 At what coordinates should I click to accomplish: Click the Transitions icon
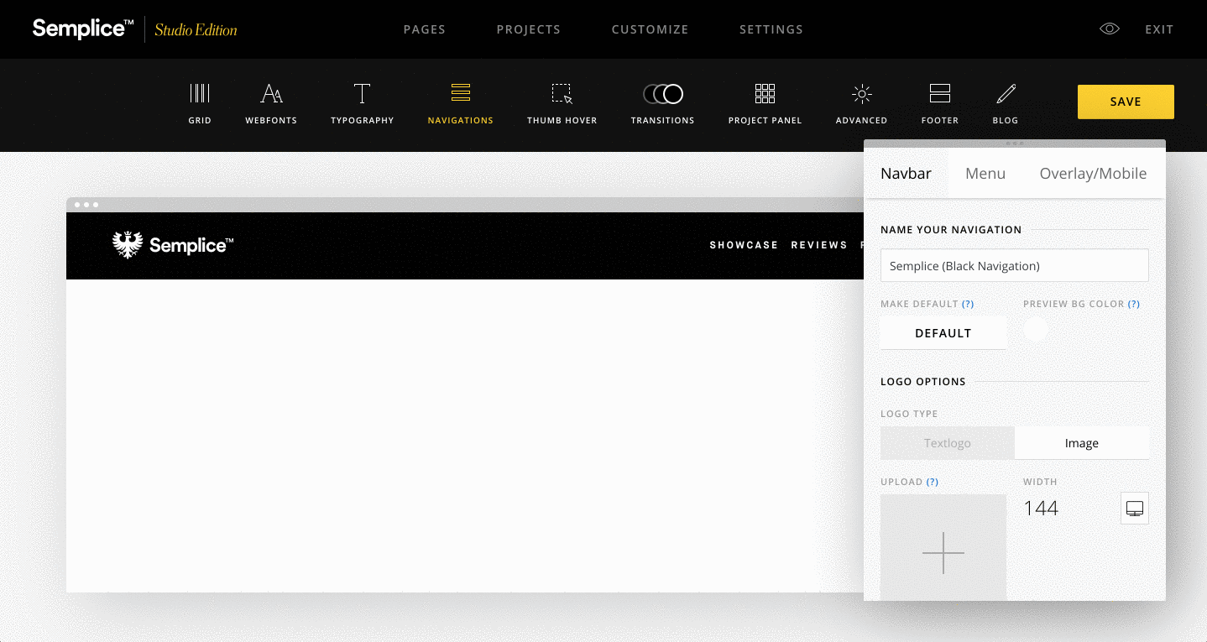click(x=662, y=94)
